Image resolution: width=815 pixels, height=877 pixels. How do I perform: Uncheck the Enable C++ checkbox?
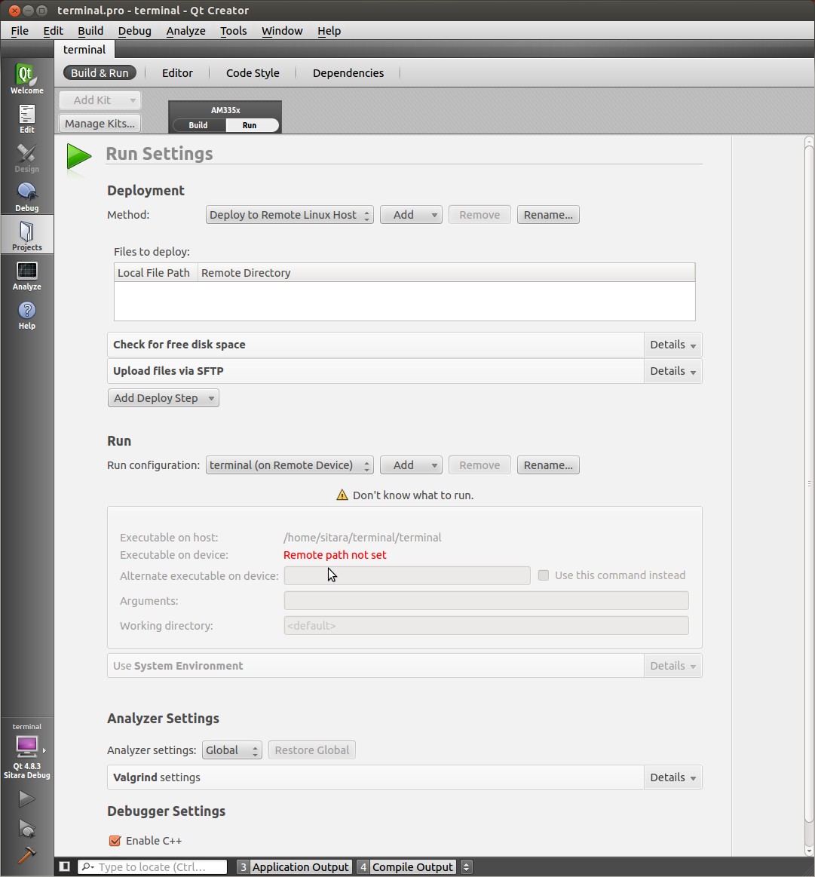[115, 841]
